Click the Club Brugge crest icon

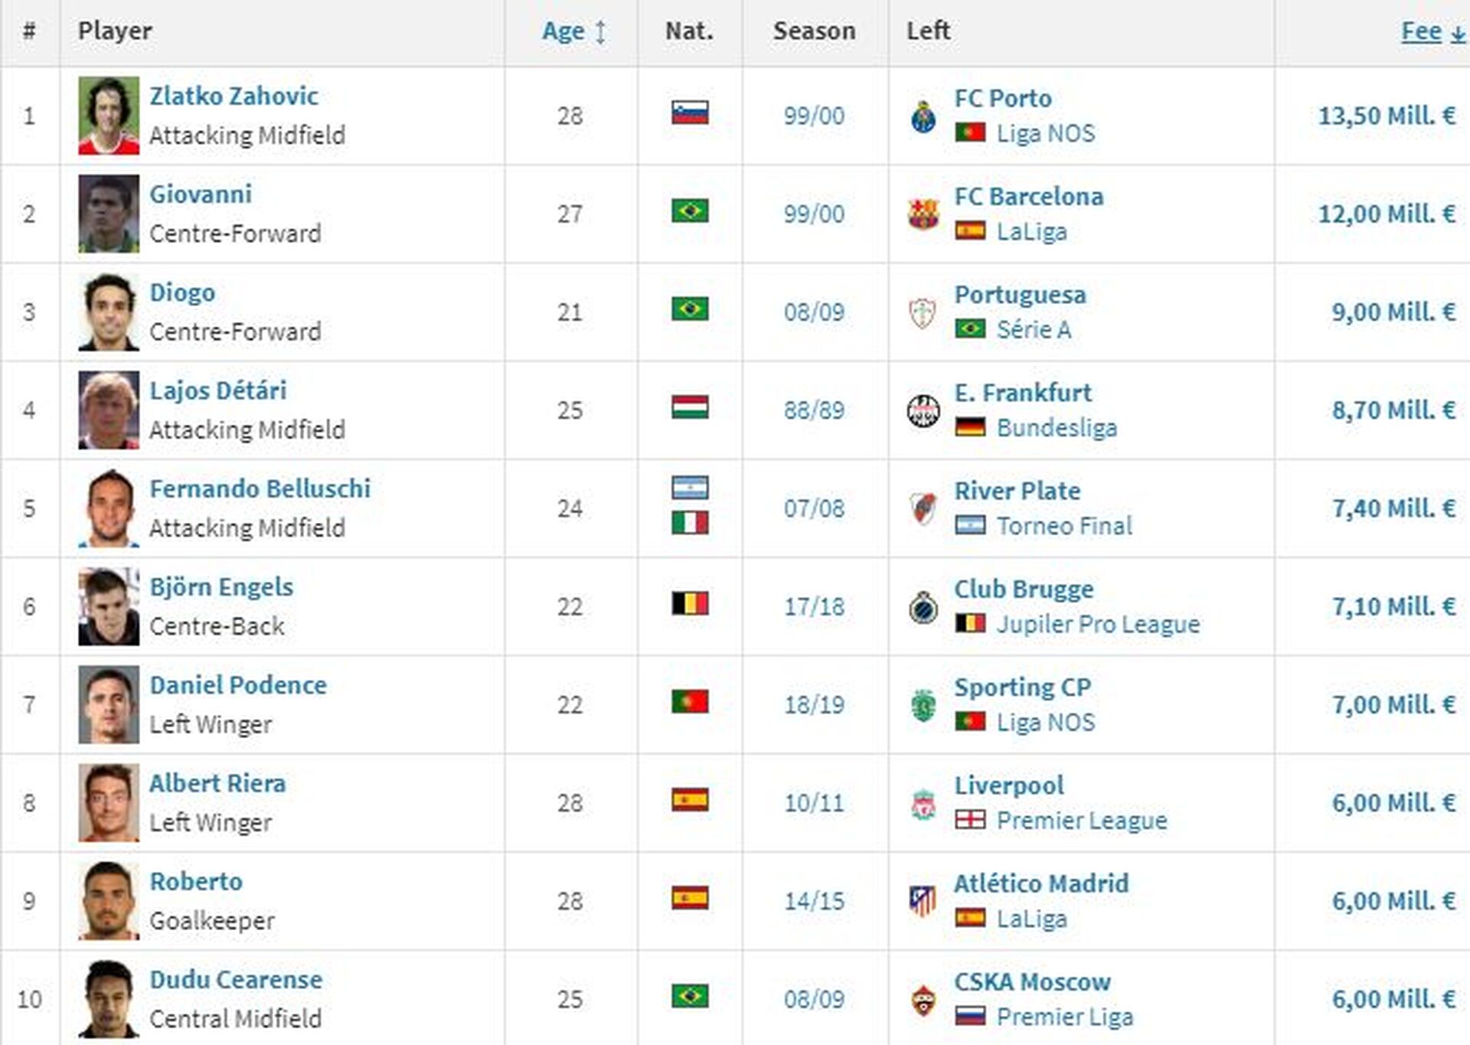[923, 607]
